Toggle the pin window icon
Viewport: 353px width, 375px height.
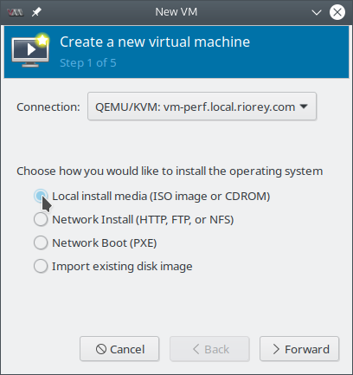point(36,12)
